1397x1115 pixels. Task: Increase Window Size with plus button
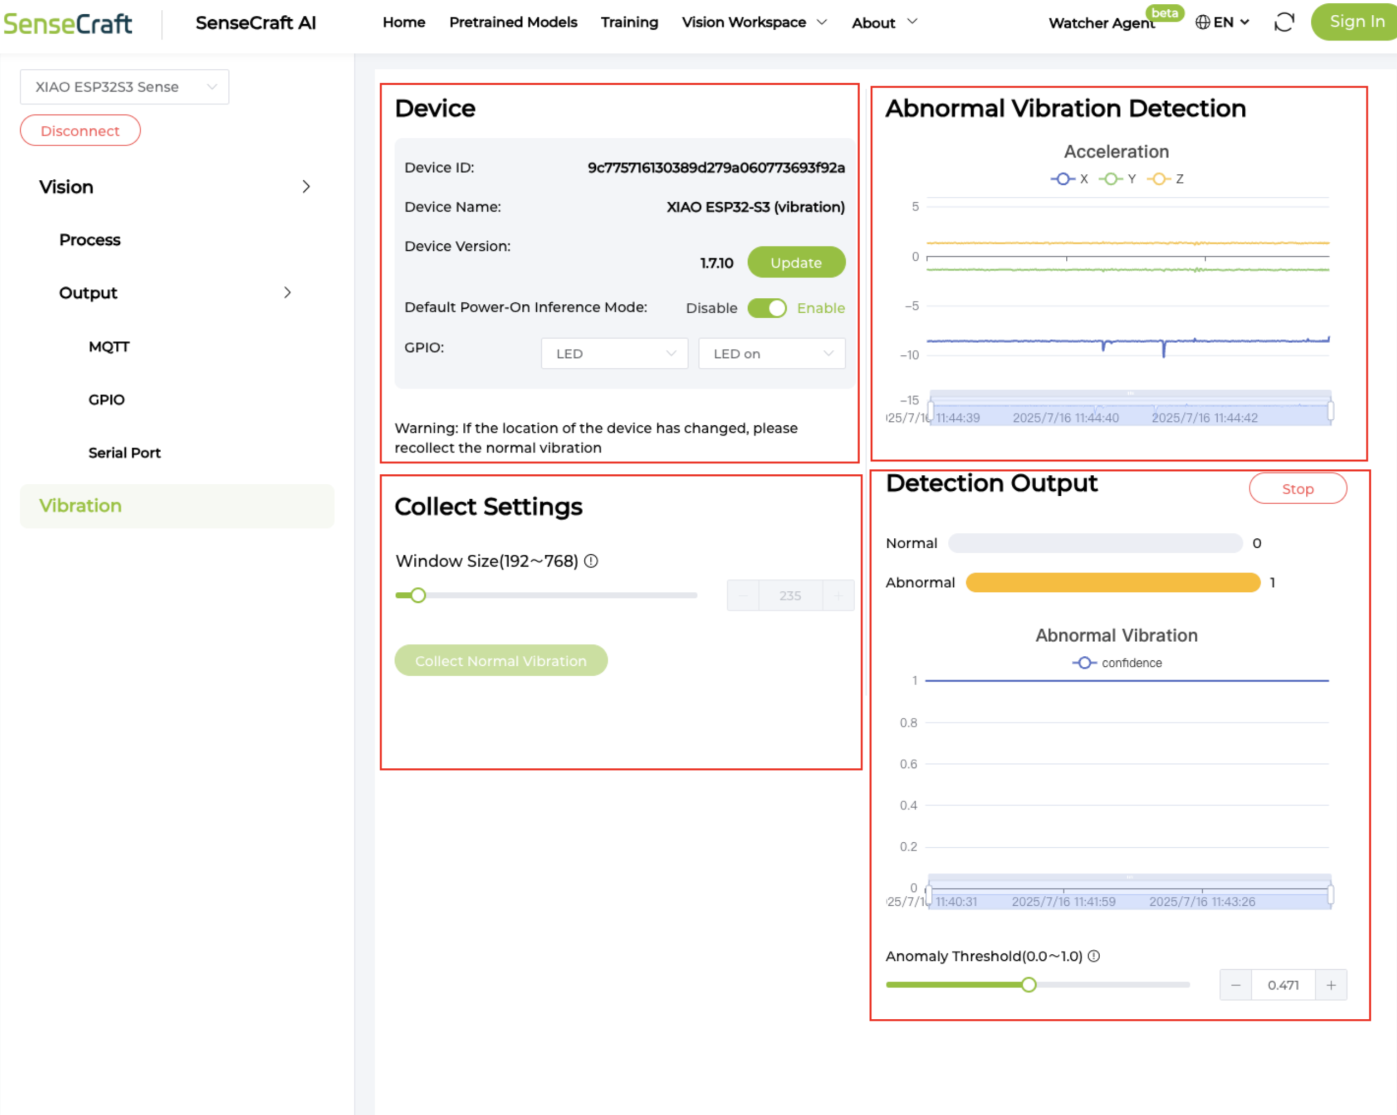(x=838, y=595)
